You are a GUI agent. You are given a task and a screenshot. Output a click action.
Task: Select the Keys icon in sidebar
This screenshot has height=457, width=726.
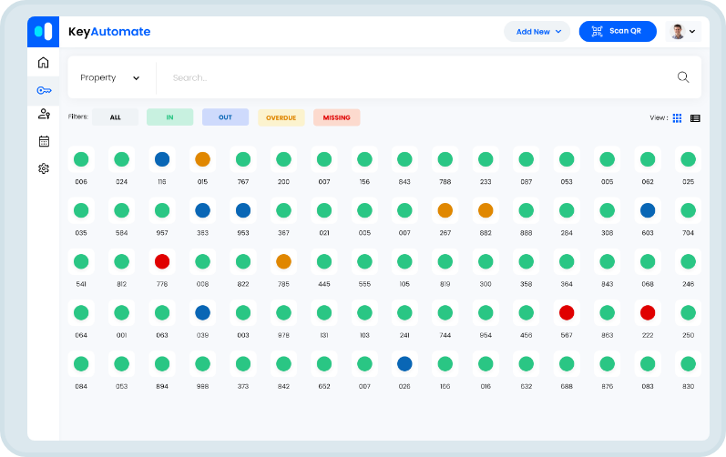(43, 89)
